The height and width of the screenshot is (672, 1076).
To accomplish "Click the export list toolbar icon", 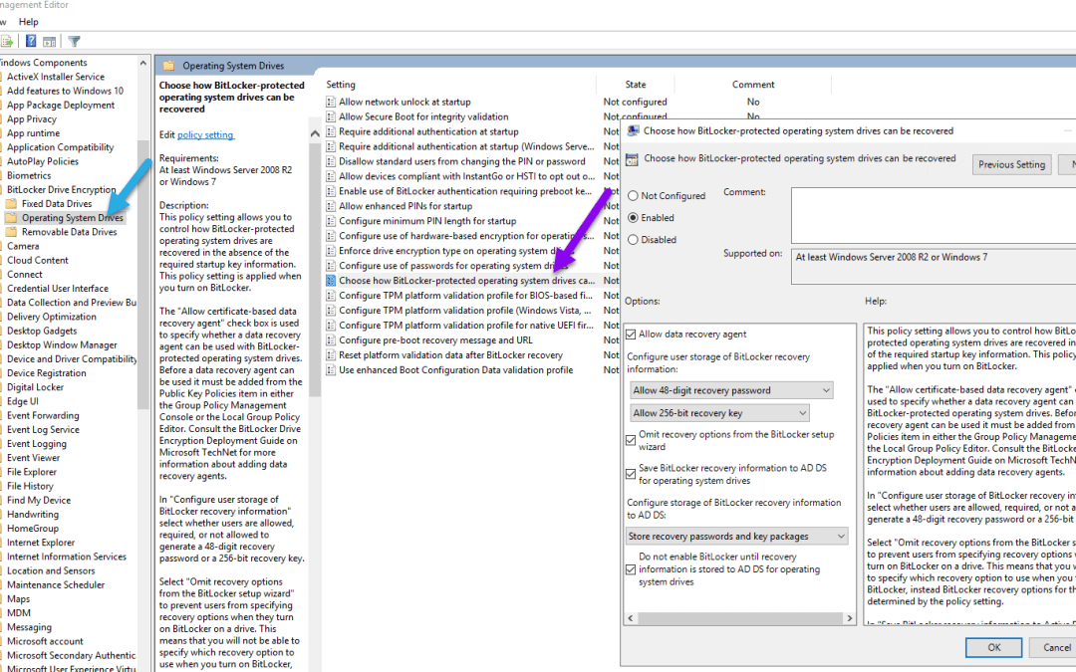I will 6,42.
